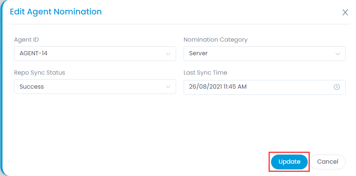Screen dimensions: 356x176
Task: Open the Agent ID dropdown
Action: (95, 54)
